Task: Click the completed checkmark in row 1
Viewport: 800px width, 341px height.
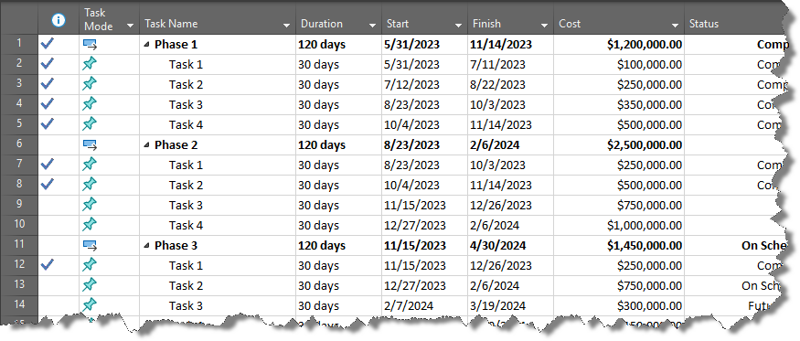Action: pos(48,44)
